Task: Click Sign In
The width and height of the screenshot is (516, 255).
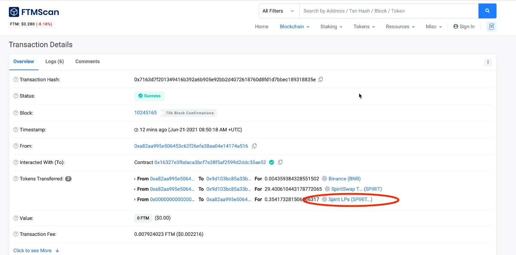Action: click(464, 26)
